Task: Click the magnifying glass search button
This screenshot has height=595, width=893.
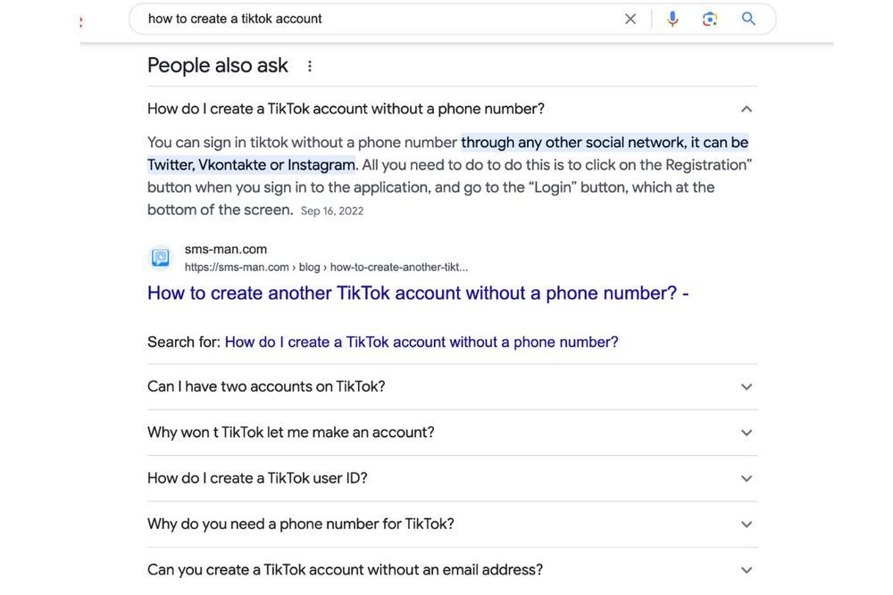Action: [748, 19]
